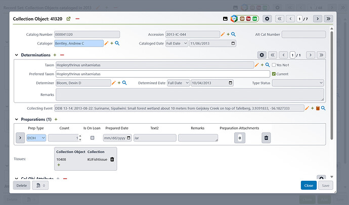Open the attachments image icon
The width and height of the screenshot is (349, 205).
(225, 19)
